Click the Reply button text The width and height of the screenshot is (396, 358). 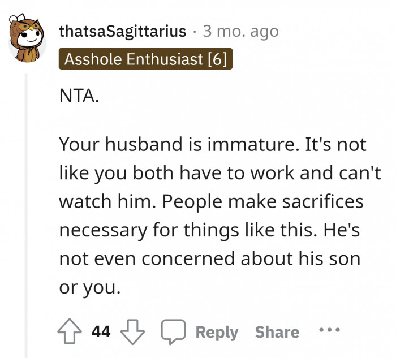coord(216,332)
